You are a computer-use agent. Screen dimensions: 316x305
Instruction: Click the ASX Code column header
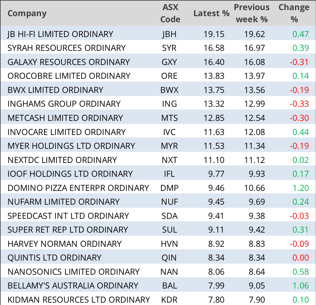[x=170, y=13]
